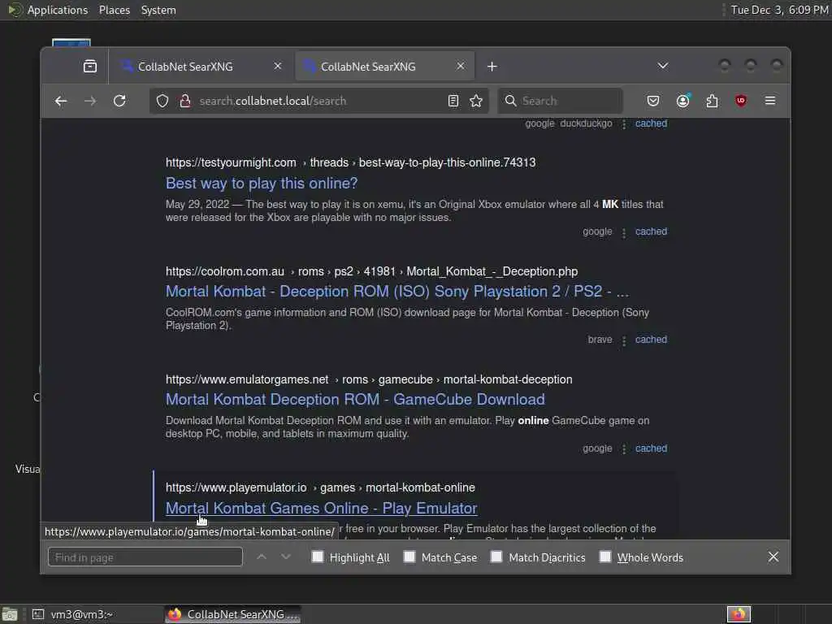Expand the list all tabs chevron

[x=663, y=66]
